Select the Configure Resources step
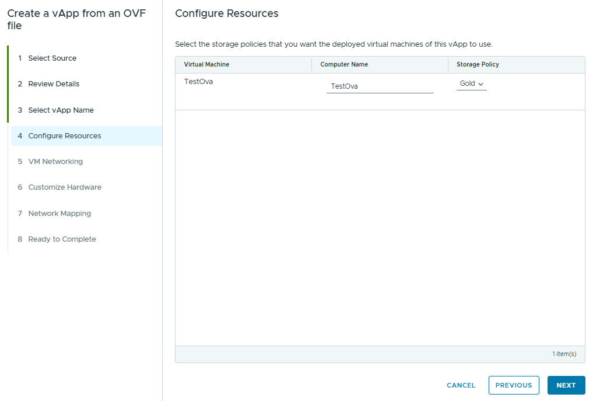 (64, 136)
